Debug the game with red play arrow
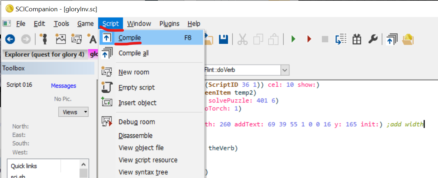 (309, 39)
